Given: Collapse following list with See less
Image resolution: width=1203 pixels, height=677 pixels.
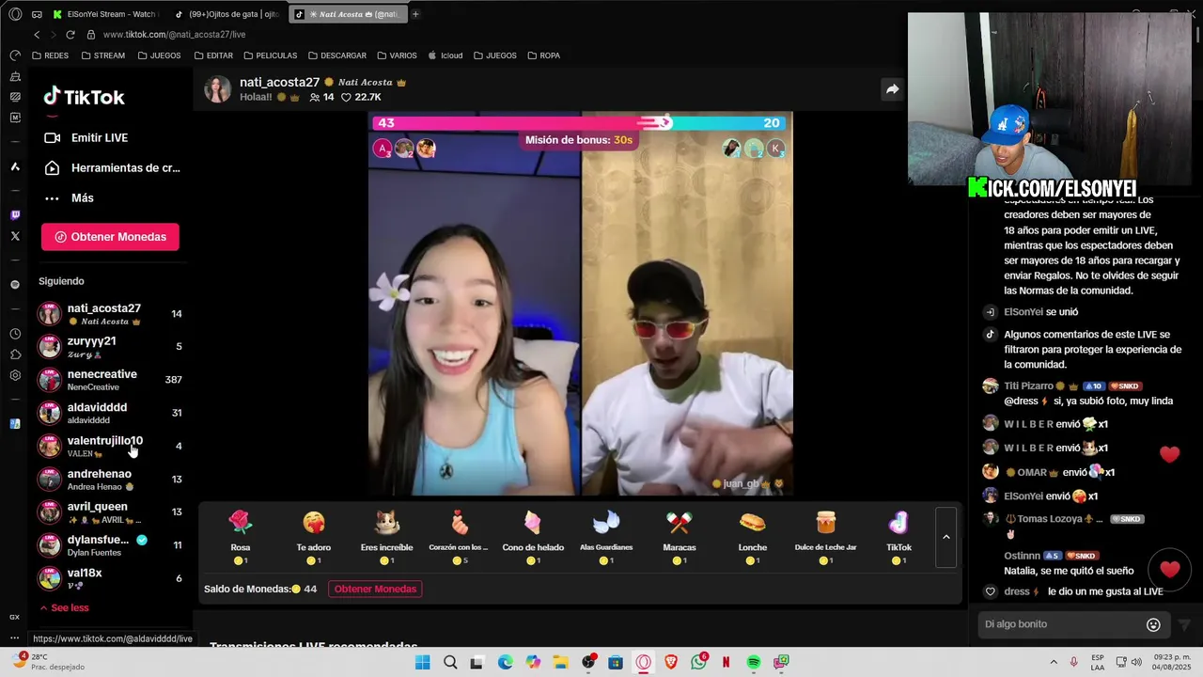Looking at the screenshot, I should [x=64, y=607].
